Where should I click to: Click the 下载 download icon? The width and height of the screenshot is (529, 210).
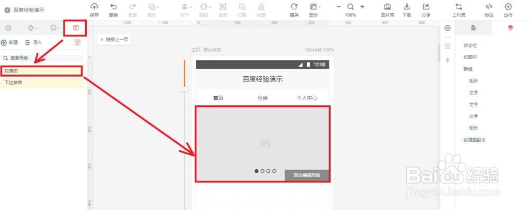coord(407,7)
